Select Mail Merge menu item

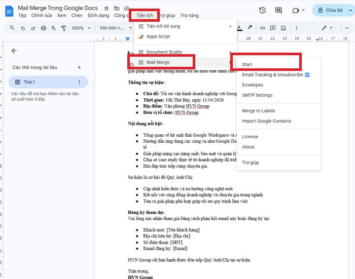(x=186, y=62)
